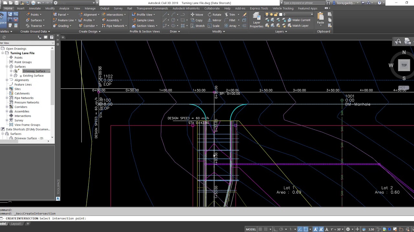Activate the Stretch tool
The image size is (414, 232).
click(x=197, y=26)
